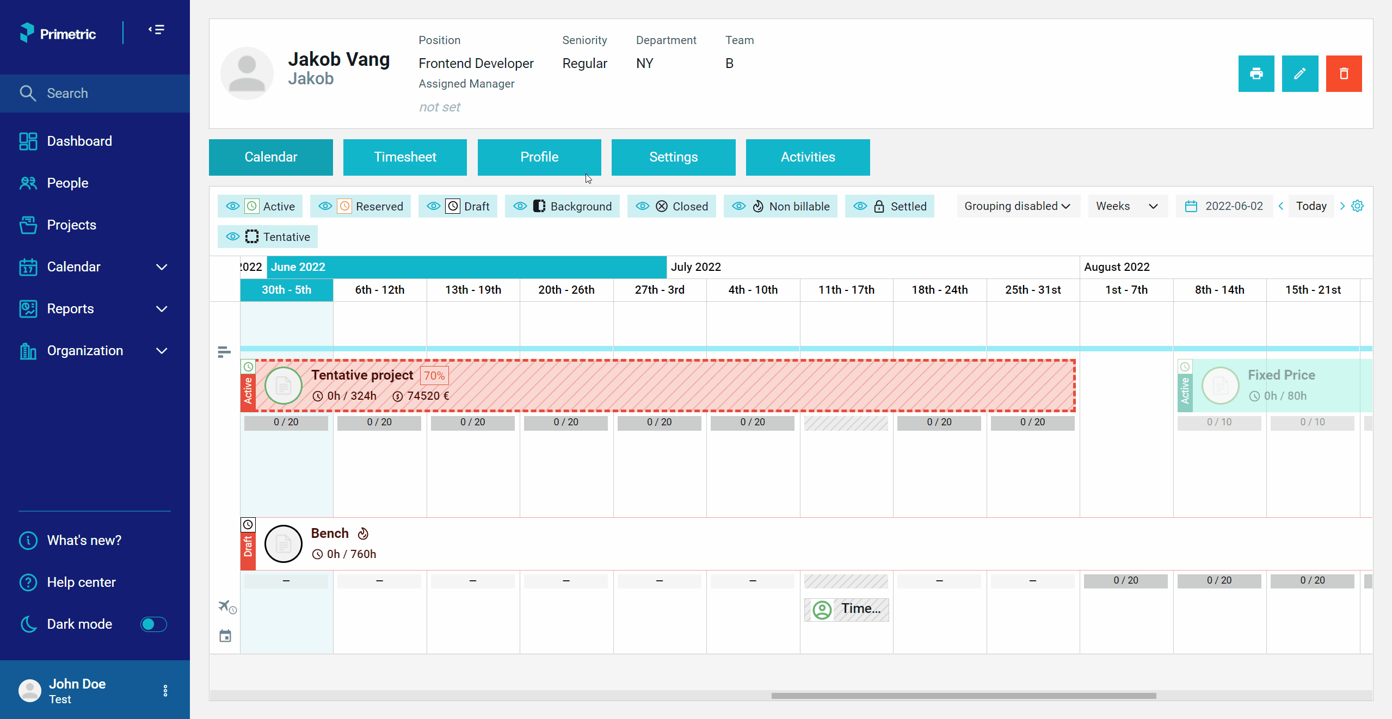Toggle visibility of Reserved projects
Image resolution: width=1392 pixels, height=719 pixels.
click(325, 206)
